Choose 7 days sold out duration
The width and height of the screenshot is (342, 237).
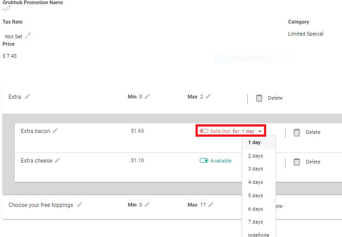coord(256,222)
